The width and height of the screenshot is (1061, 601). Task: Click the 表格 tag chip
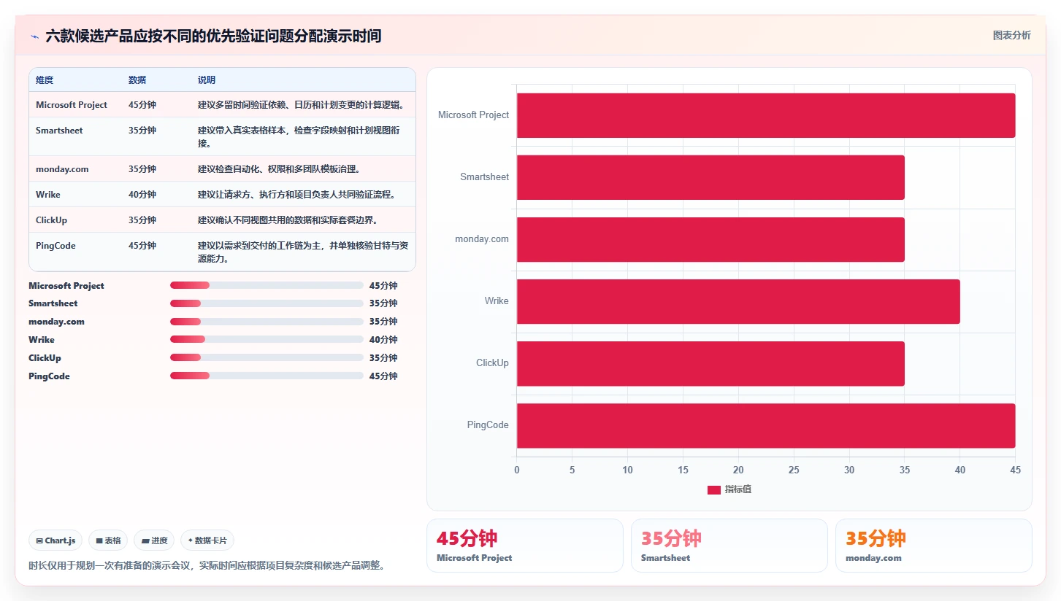(108, 540)
